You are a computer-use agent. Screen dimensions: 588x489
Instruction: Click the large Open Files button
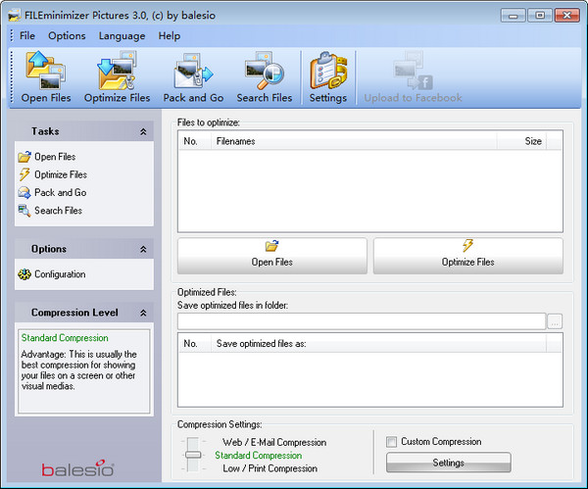click(x=272, y=256)
